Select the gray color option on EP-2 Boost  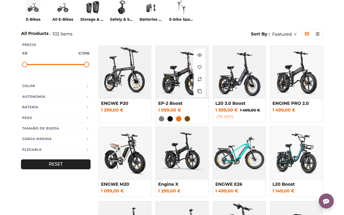[161, 119]
